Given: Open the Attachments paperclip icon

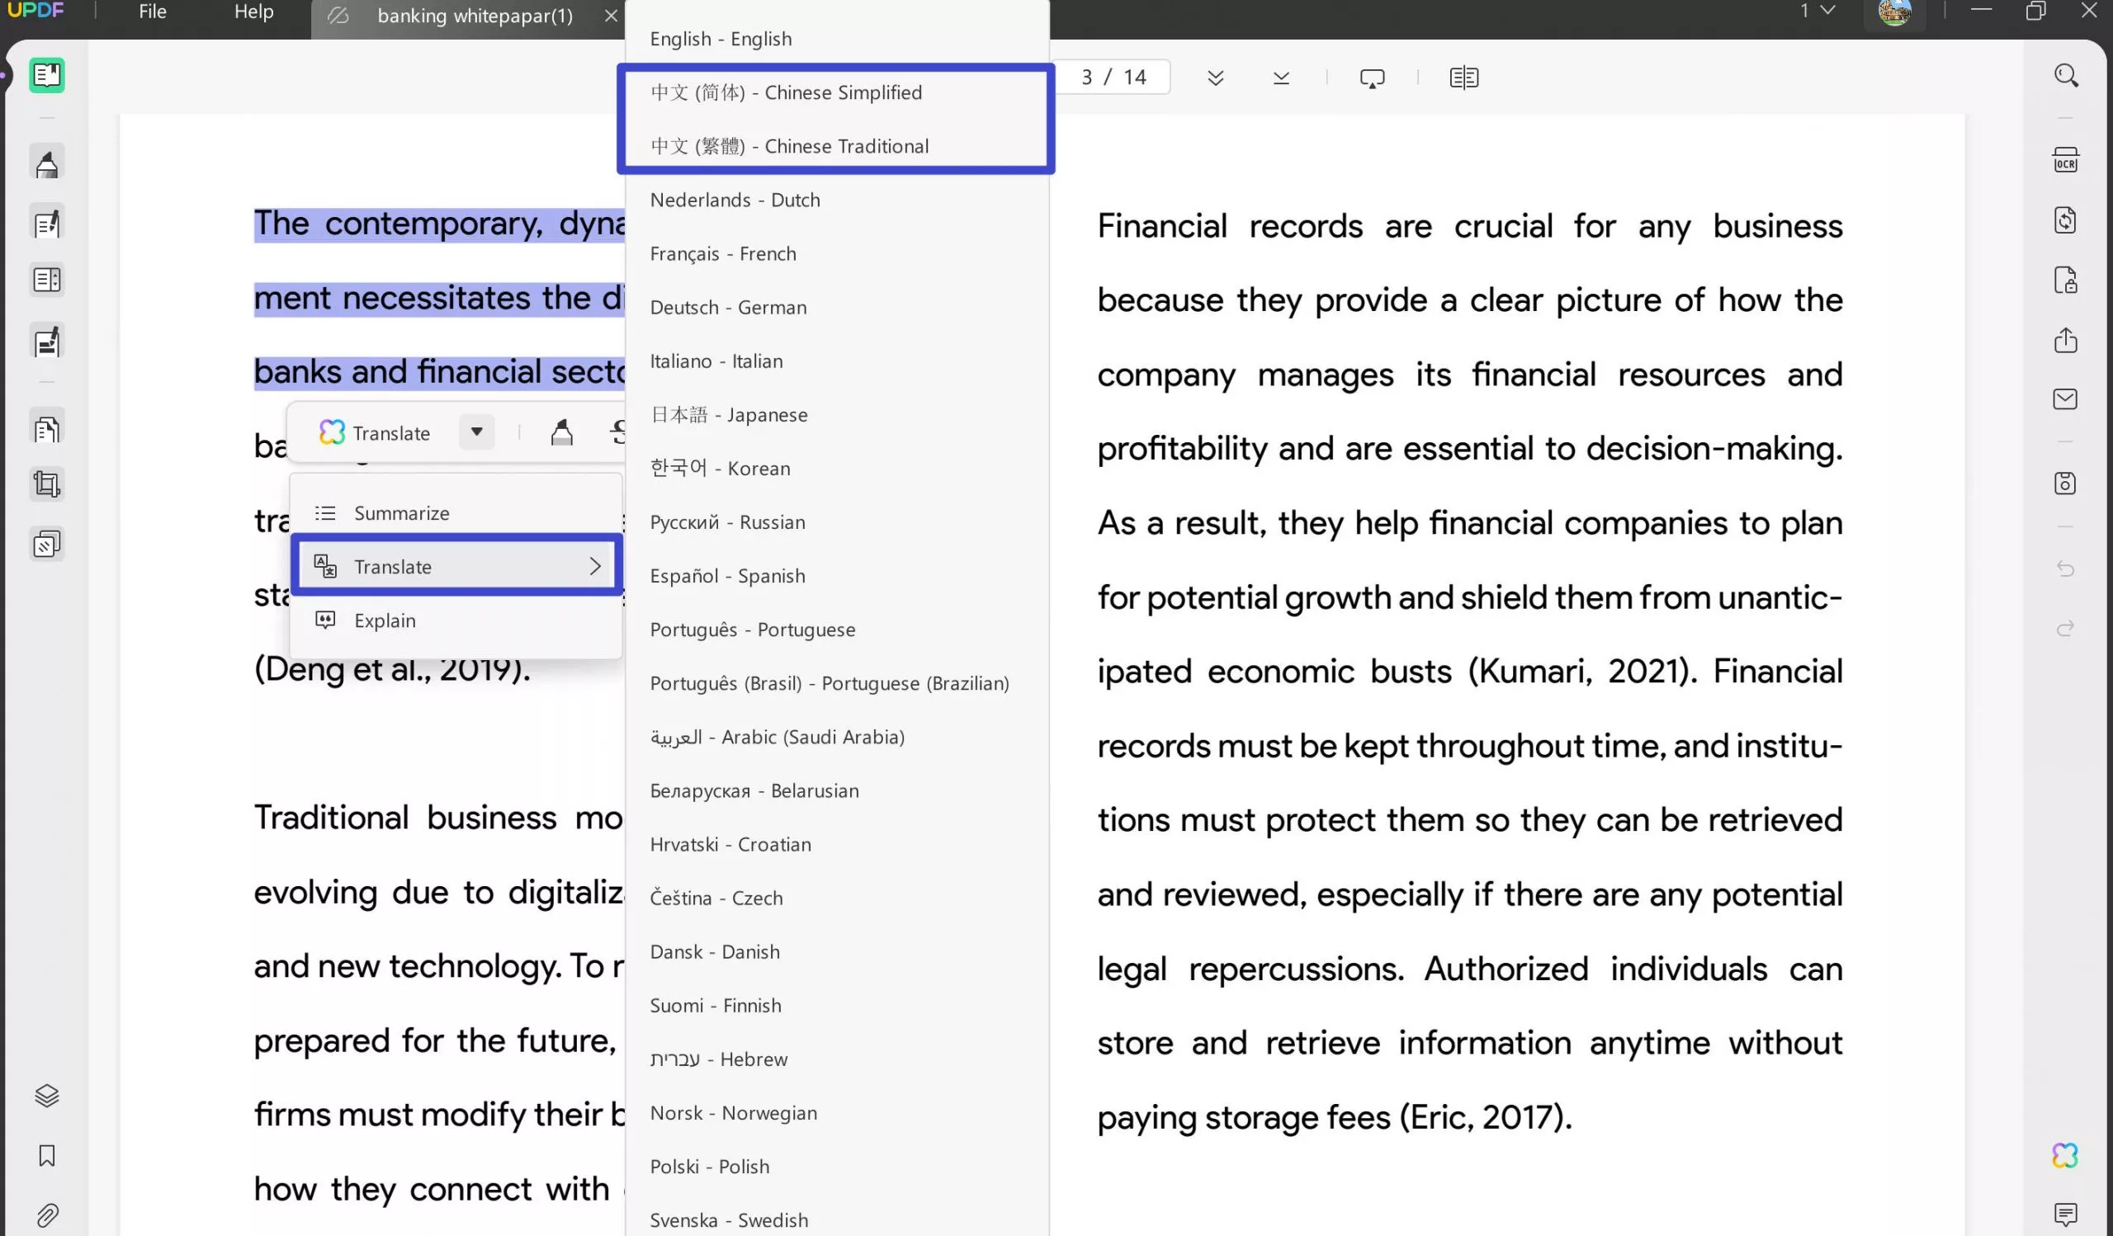Looking at the screenshot, I should pyautogui.click(x=46, y=1216).
